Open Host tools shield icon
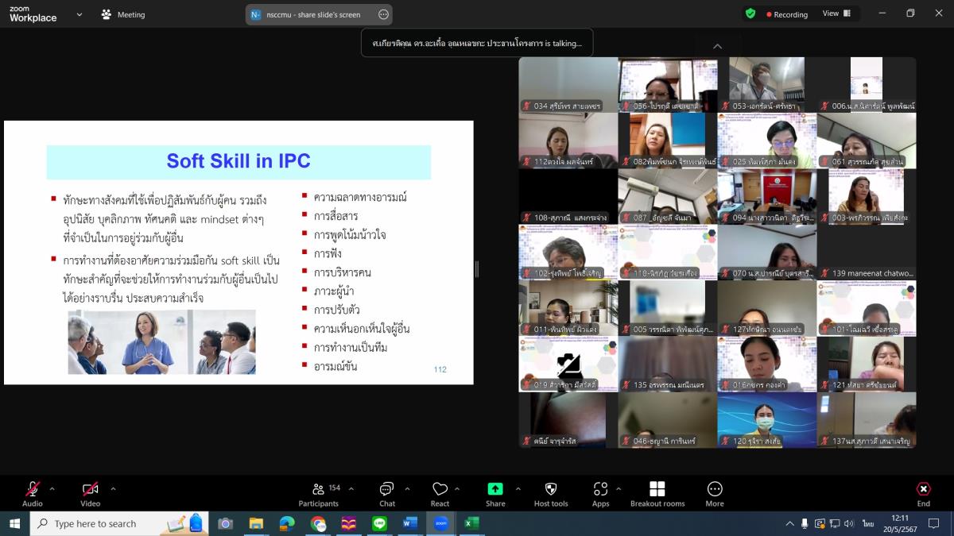Viewport: 954px width, 536px height. tap(551, 494)
